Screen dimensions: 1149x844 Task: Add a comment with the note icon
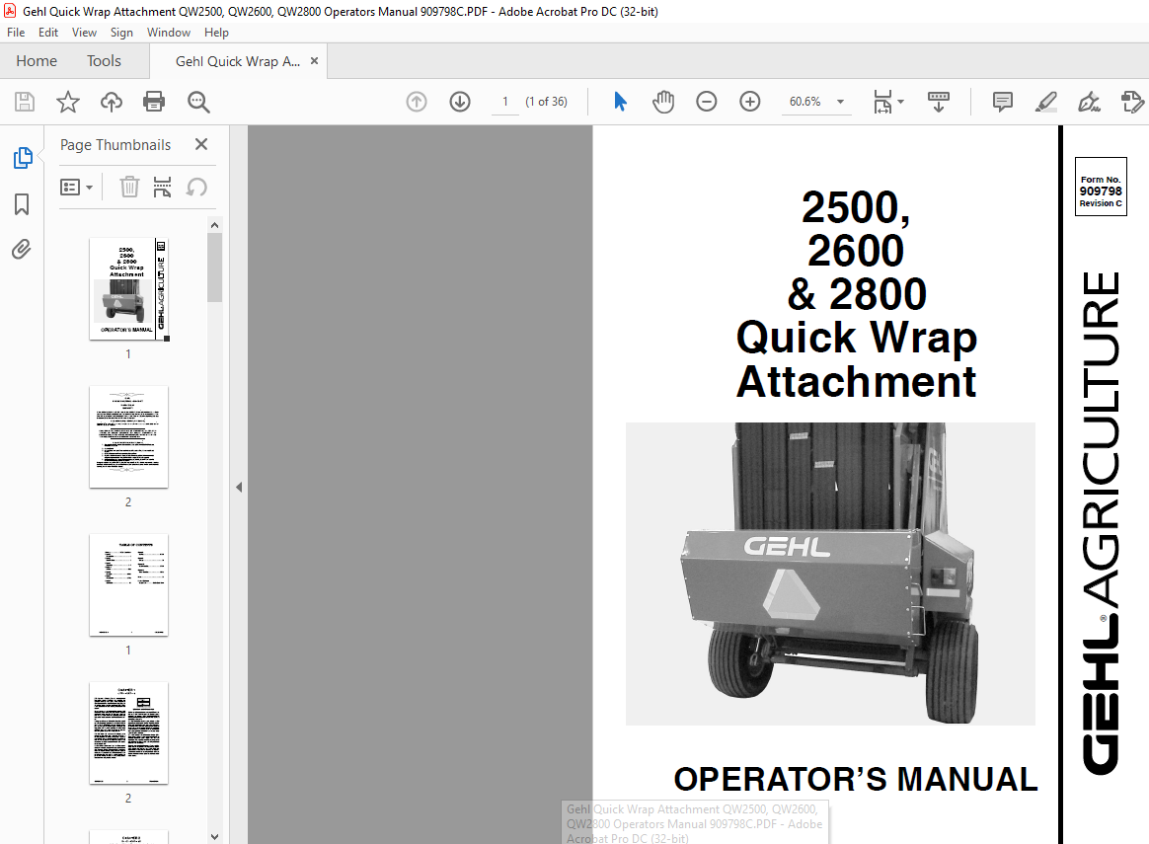[x=1003, y=102]
